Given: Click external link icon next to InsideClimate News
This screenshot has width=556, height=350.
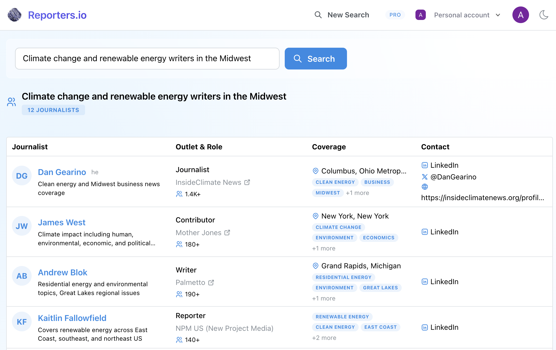Looking at the screenshot, I should 247,182.
